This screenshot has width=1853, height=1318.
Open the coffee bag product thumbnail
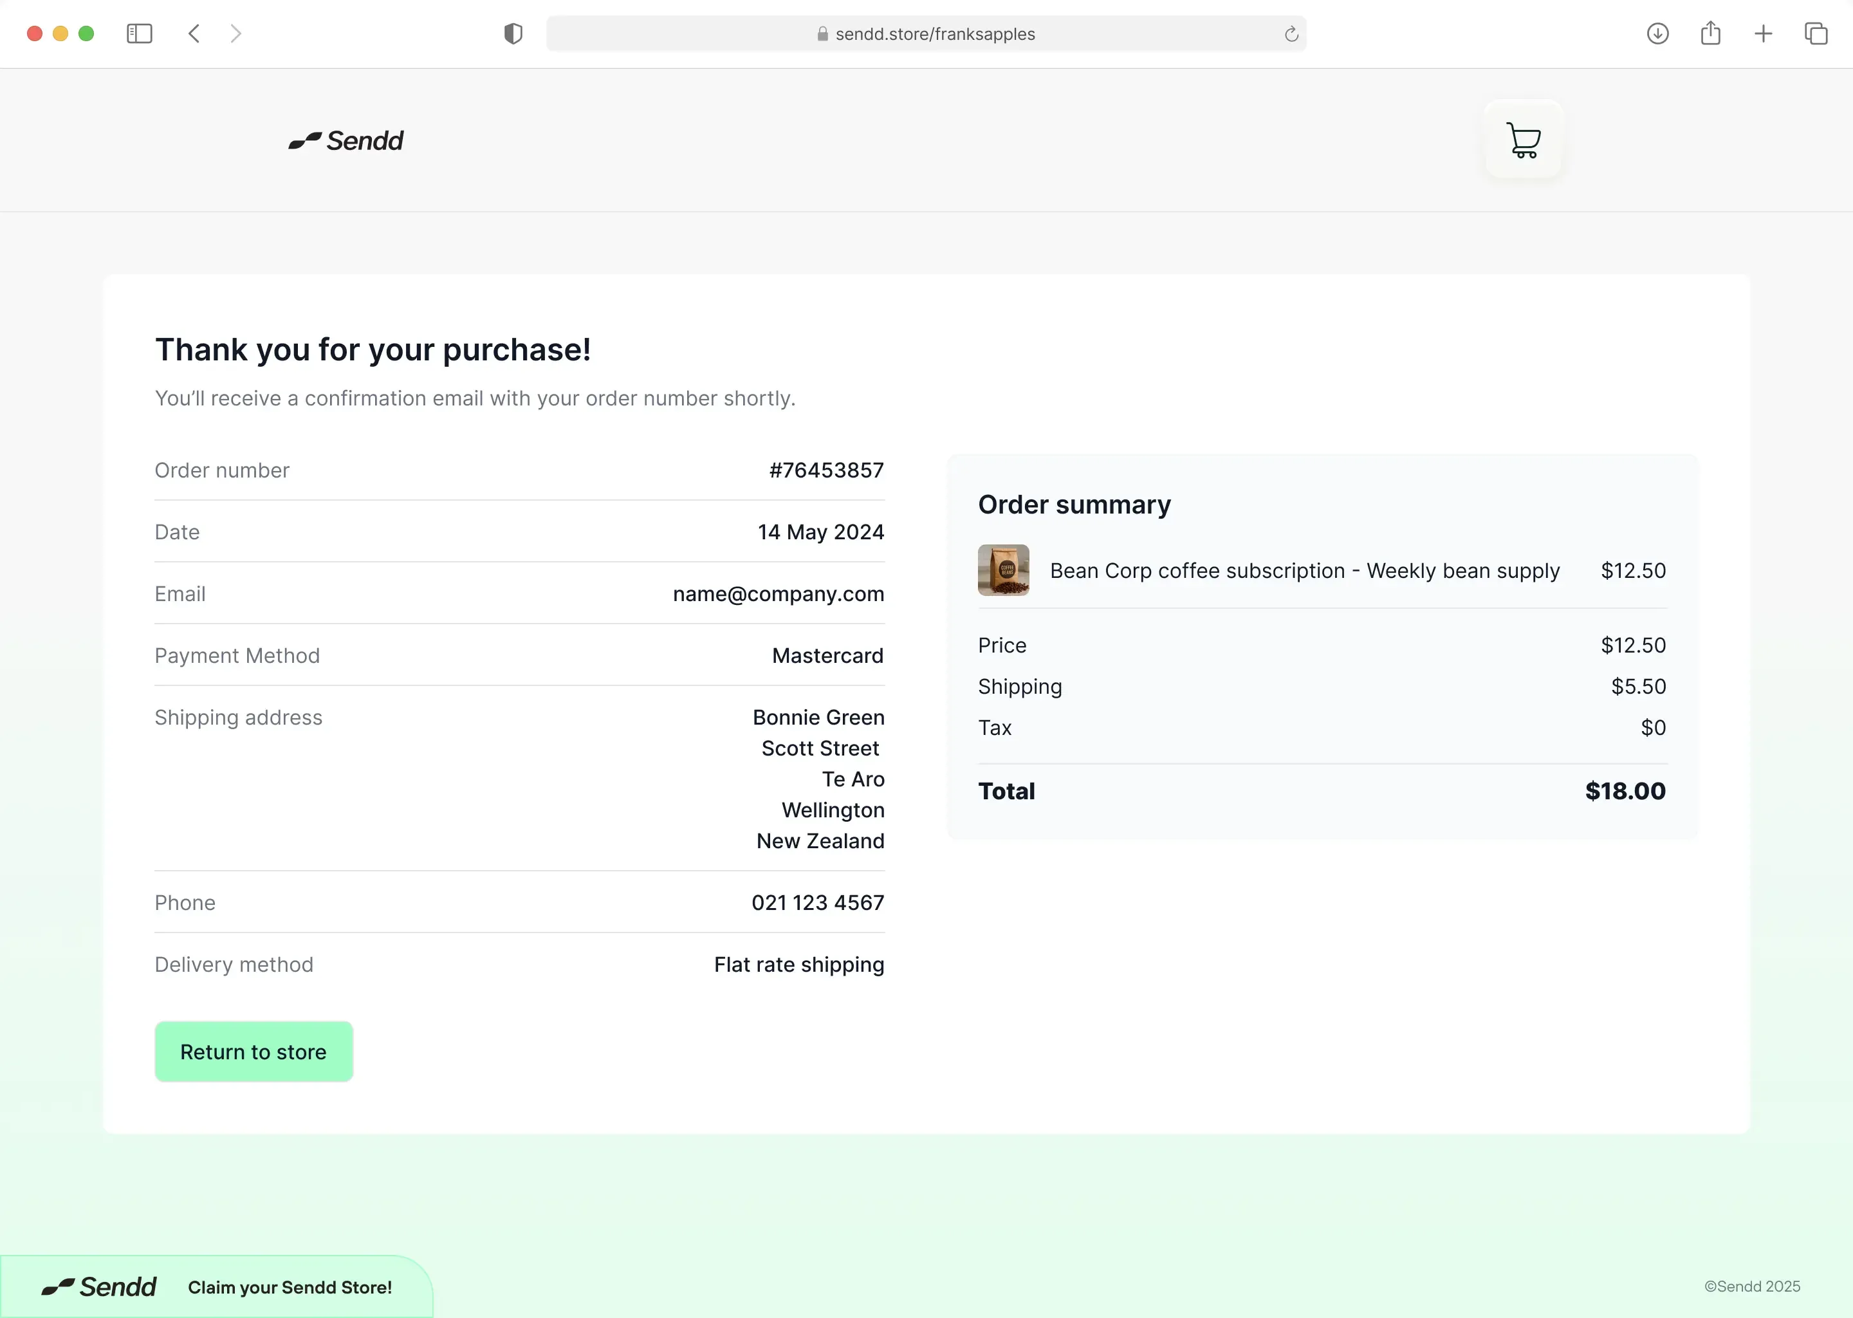[x=1004, y=571]
